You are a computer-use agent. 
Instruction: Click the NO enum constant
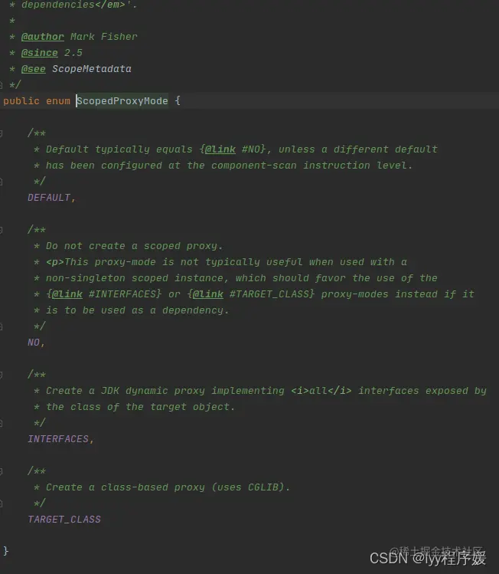click(x=33, y=343)
